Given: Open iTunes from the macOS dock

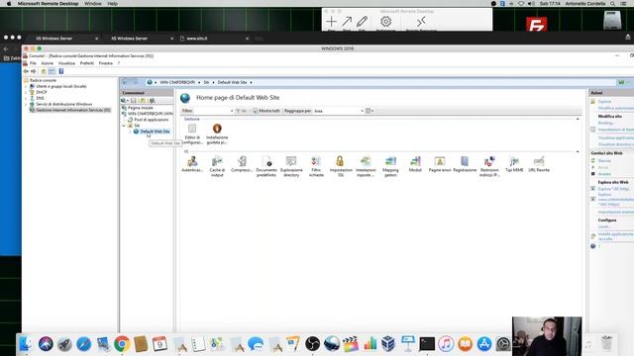Looking at the screenshot, I should pos(446,344).
